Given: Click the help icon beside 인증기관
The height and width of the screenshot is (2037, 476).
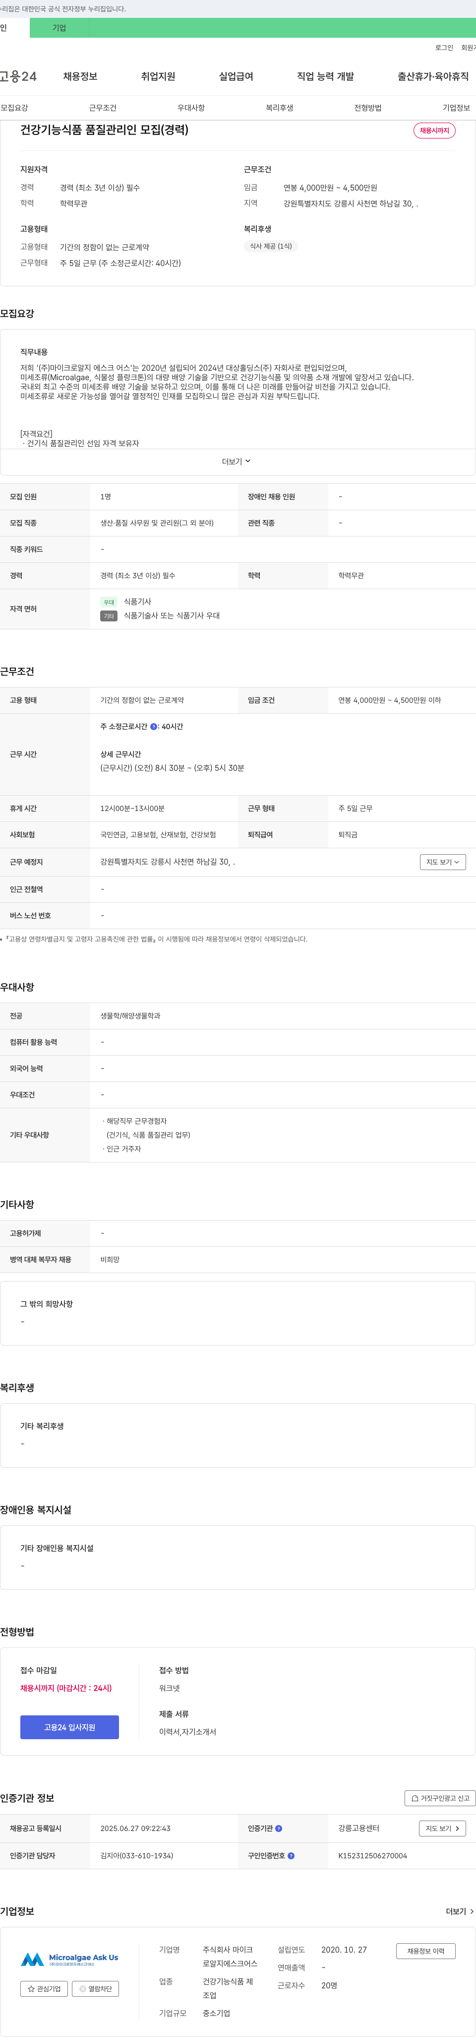Looking at the screenshot, I should [279, 1828].
